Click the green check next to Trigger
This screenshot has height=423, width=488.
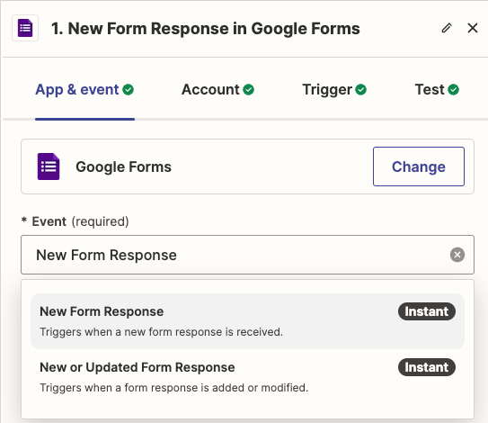pos(360,90)
